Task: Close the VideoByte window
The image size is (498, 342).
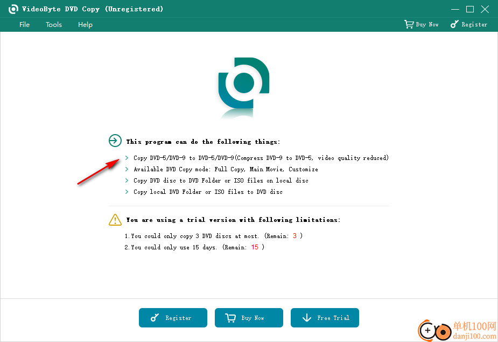Action: (x=485, y=9)
